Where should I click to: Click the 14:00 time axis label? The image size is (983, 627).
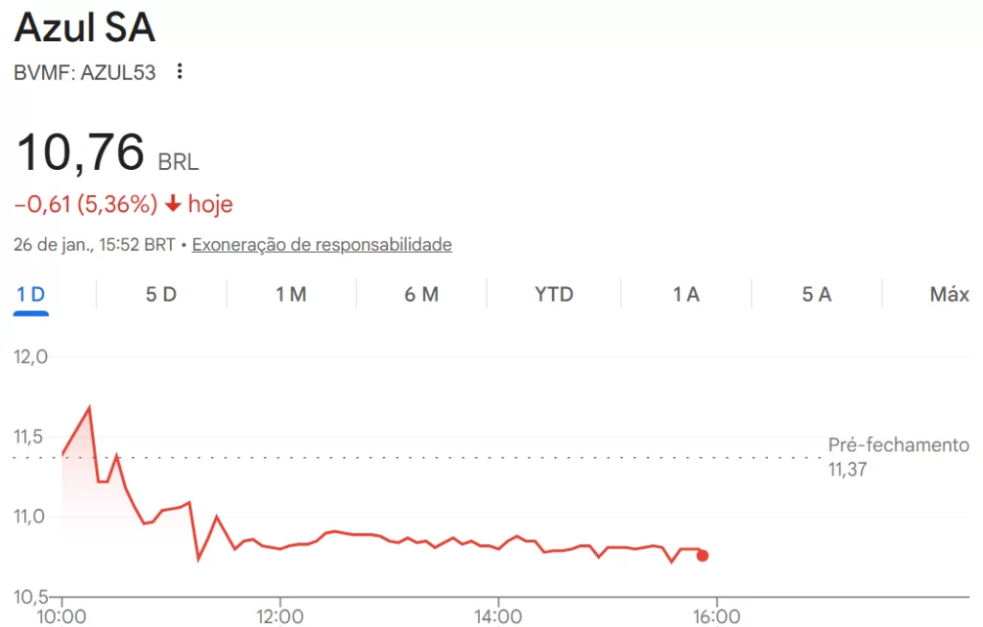click(497, 615)
